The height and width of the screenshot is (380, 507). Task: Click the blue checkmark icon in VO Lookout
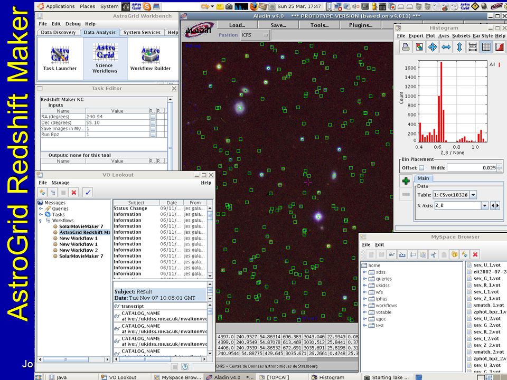click(x=88, y=193)
